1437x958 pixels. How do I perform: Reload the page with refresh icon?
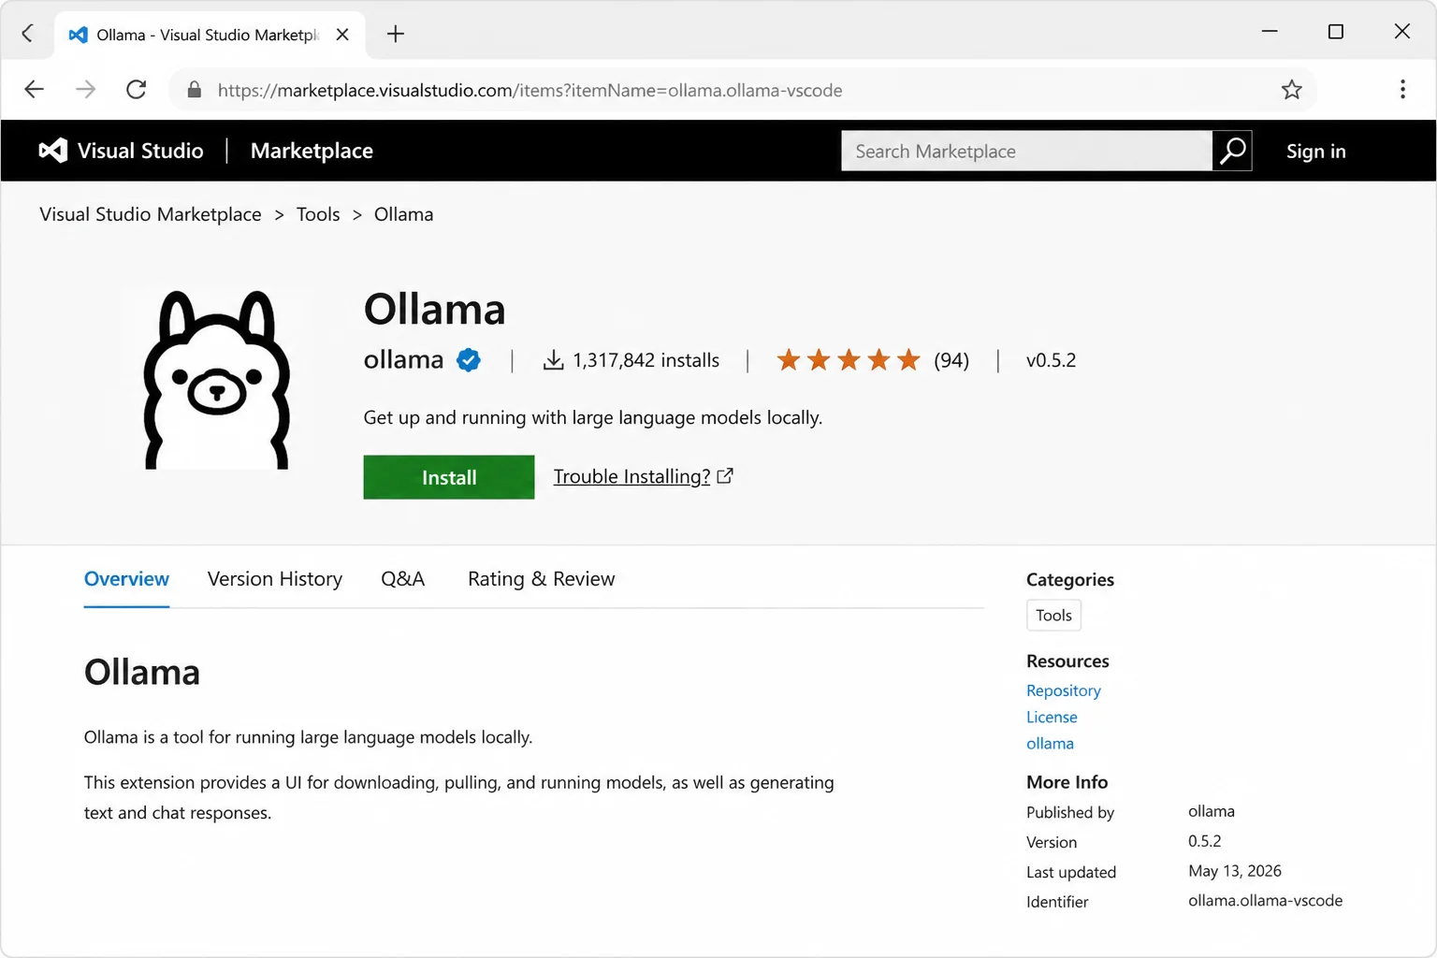137,90
